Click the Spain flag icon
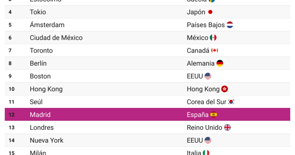The width and height of the screenshot is (295, 155). point(214,115)
